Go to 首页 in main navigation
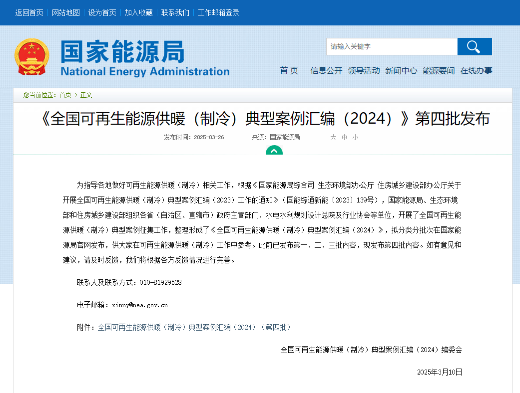 [x=289, y=70]
